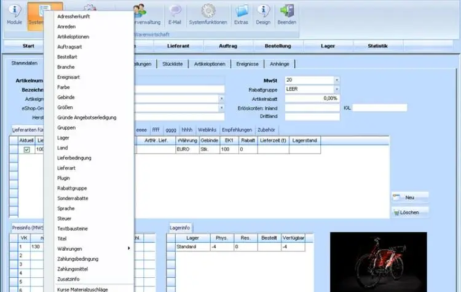This screenshot has width=461, height=292.
Task: Open the Lagerinfo tab
Action: tap(180, 227)
